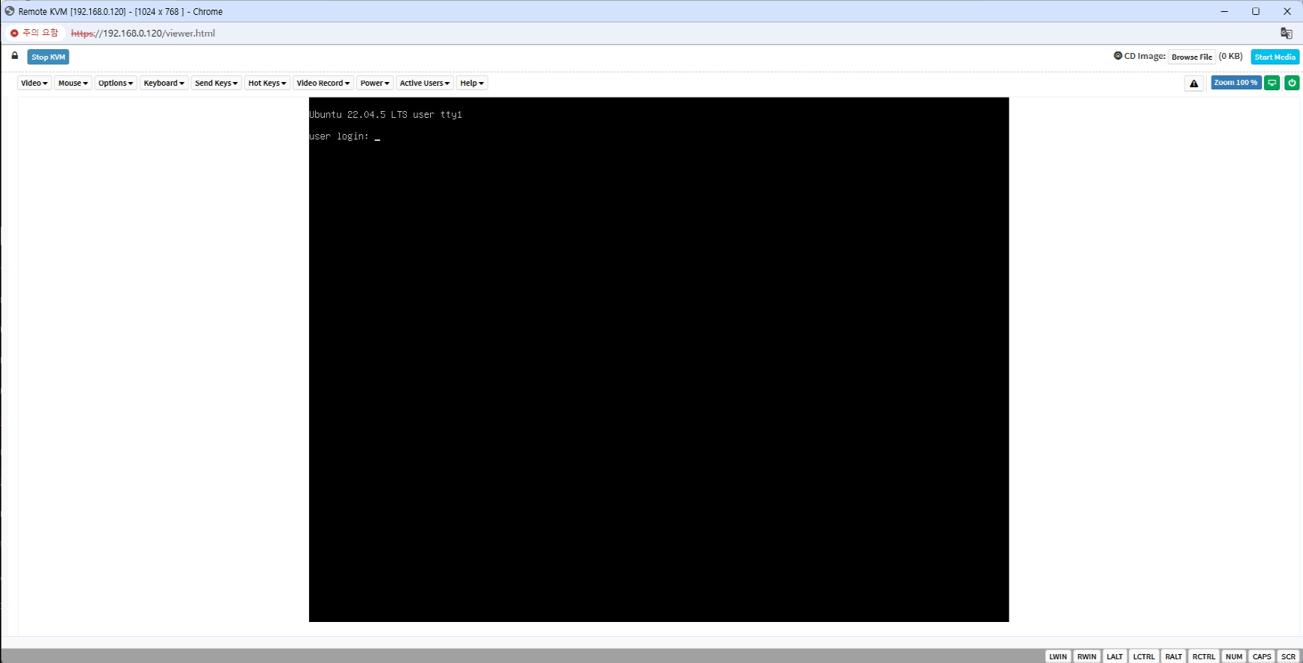This screenshot has height=663, width=1303.
Task: Click the Stop KVM button
Action: click(x=49, y=57)
